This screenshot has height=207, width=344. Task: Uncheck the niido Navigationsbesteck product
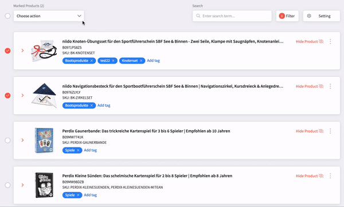7,96
